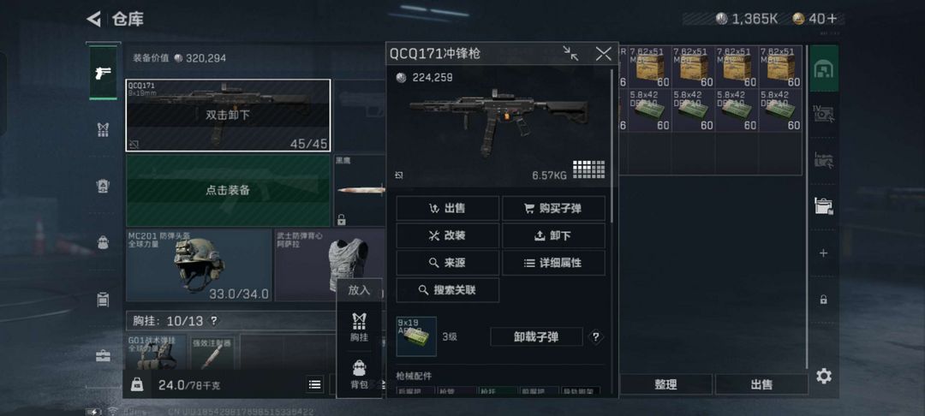Collapse the QCQ171 detail panel
This screenshot has width=925, height=416.
570,54
